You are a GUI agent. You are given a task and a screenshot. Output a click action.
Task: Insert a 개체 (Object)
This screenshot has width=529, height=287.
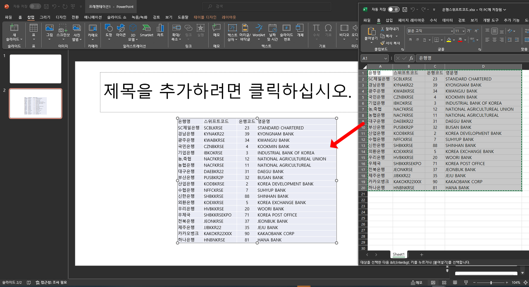[300, 30]
